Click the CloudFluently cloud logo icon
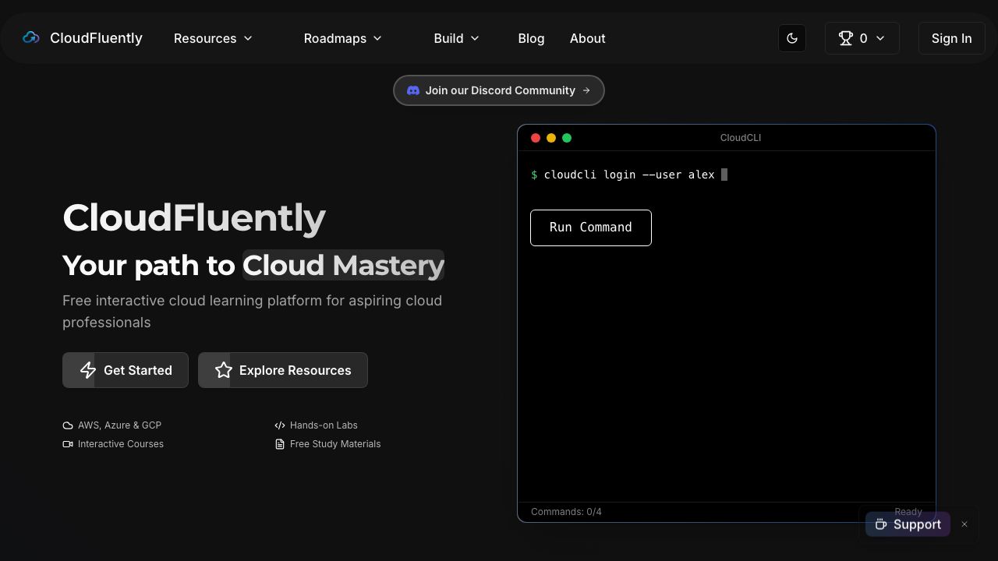The height and width of the screenshot is (561, 998). point(31,37)
